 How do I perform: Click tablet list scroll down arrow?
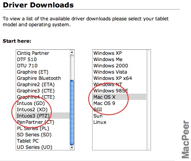72,148
